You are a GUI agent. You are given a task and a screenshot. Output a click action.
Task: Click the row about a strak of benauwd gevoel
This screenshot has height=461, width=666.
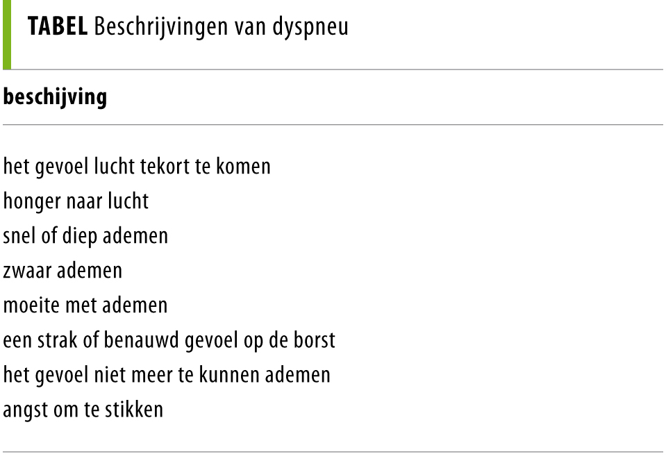point(169,340)
